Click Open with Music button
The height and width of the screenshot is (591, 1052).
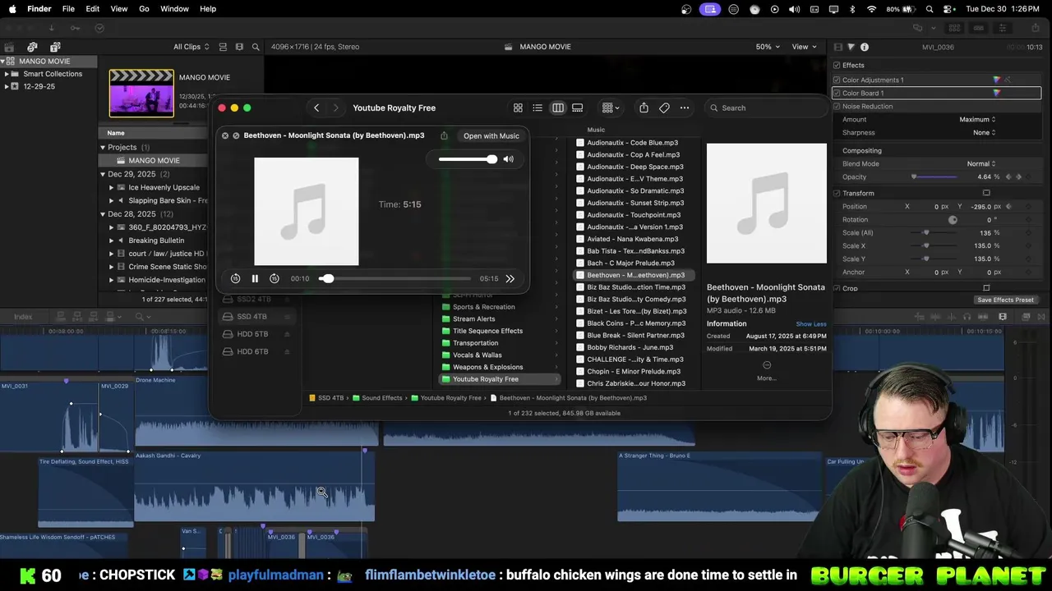491,135
